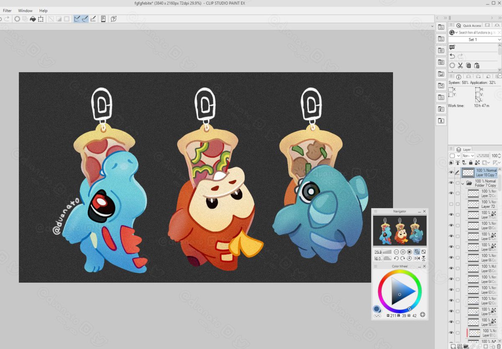Click the Navigator zoom slider
502x349 pixels.
tap(387, 252)
